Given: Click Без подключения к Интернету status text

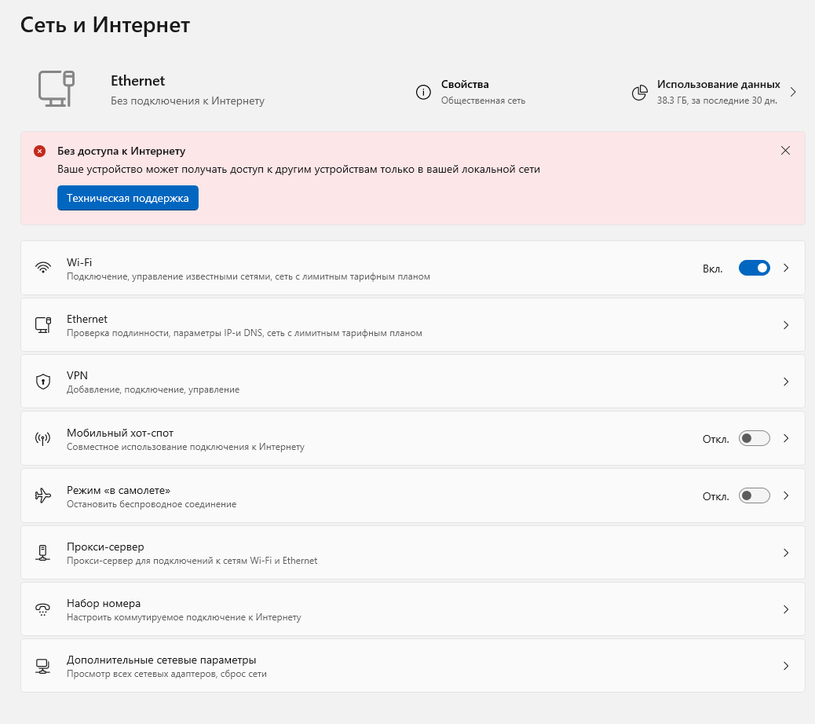Looking at the screenshot, I should pos(188,101).
